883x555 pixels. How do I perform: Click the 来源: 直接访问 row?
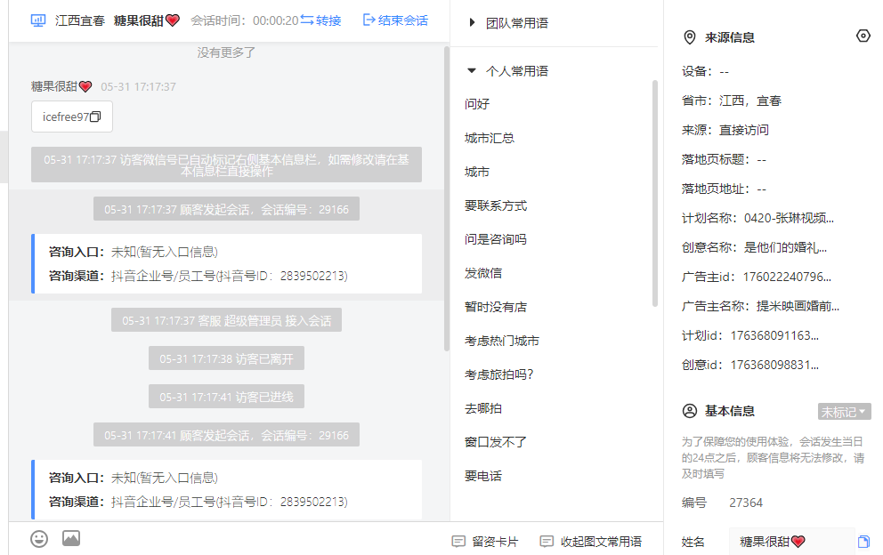725,130
